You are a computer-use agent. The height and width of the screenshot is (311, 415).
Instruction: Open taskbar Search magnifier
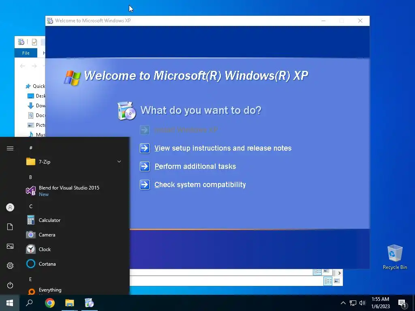tap(29, 303)
